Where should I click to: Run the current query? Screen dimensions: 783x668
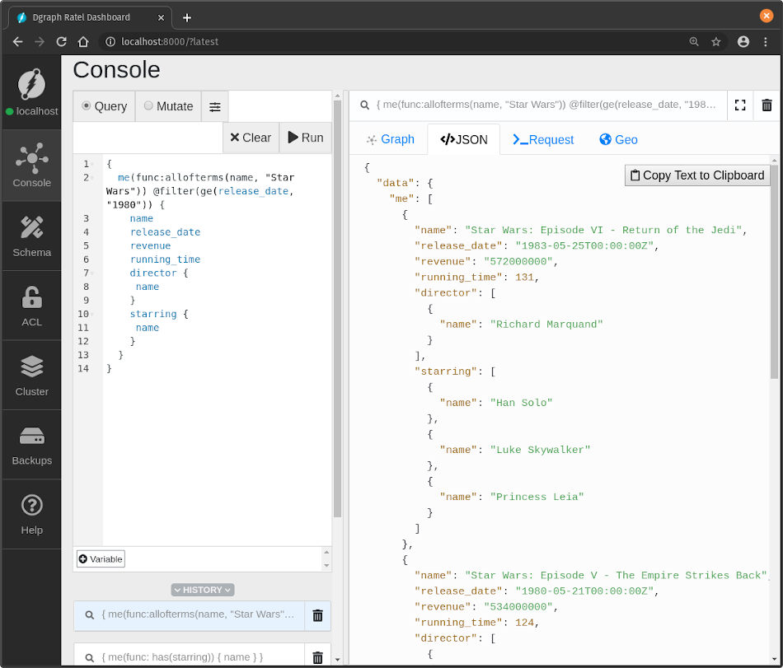305,138
